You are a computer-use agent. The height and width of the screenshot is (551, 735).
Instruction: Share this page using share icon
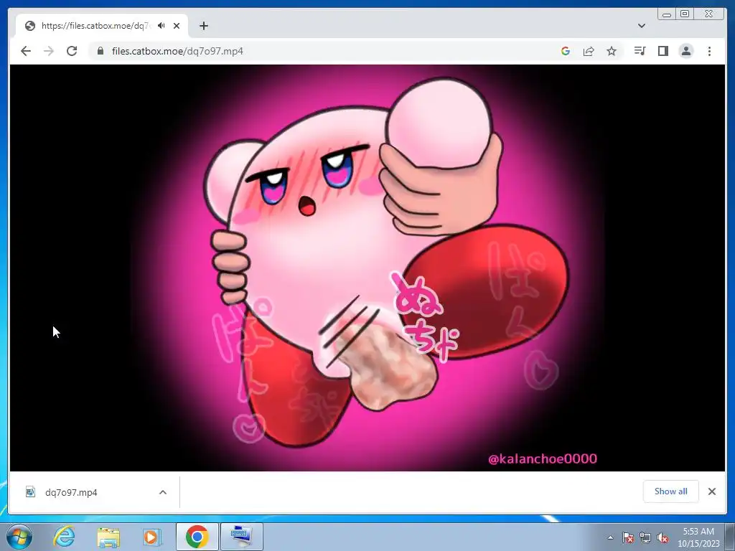tap(589, 51)
